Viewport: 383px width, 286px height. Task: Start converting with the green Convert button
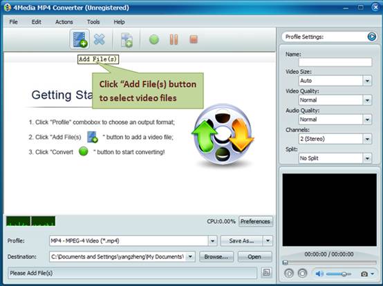[x=154, y=39]
